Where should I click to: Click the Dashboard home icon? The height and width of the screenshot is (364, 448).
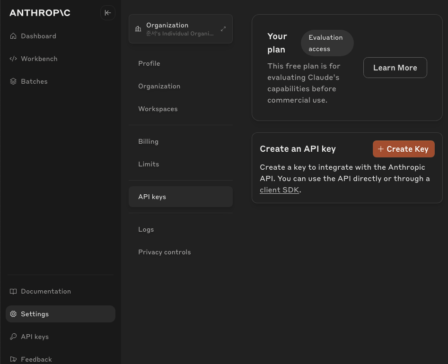13,36
